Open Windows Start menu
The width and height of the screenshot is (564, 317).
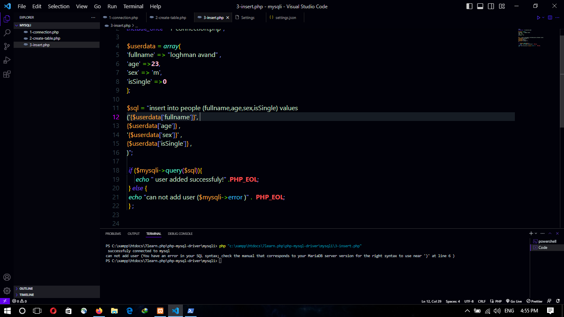[7, 311]
